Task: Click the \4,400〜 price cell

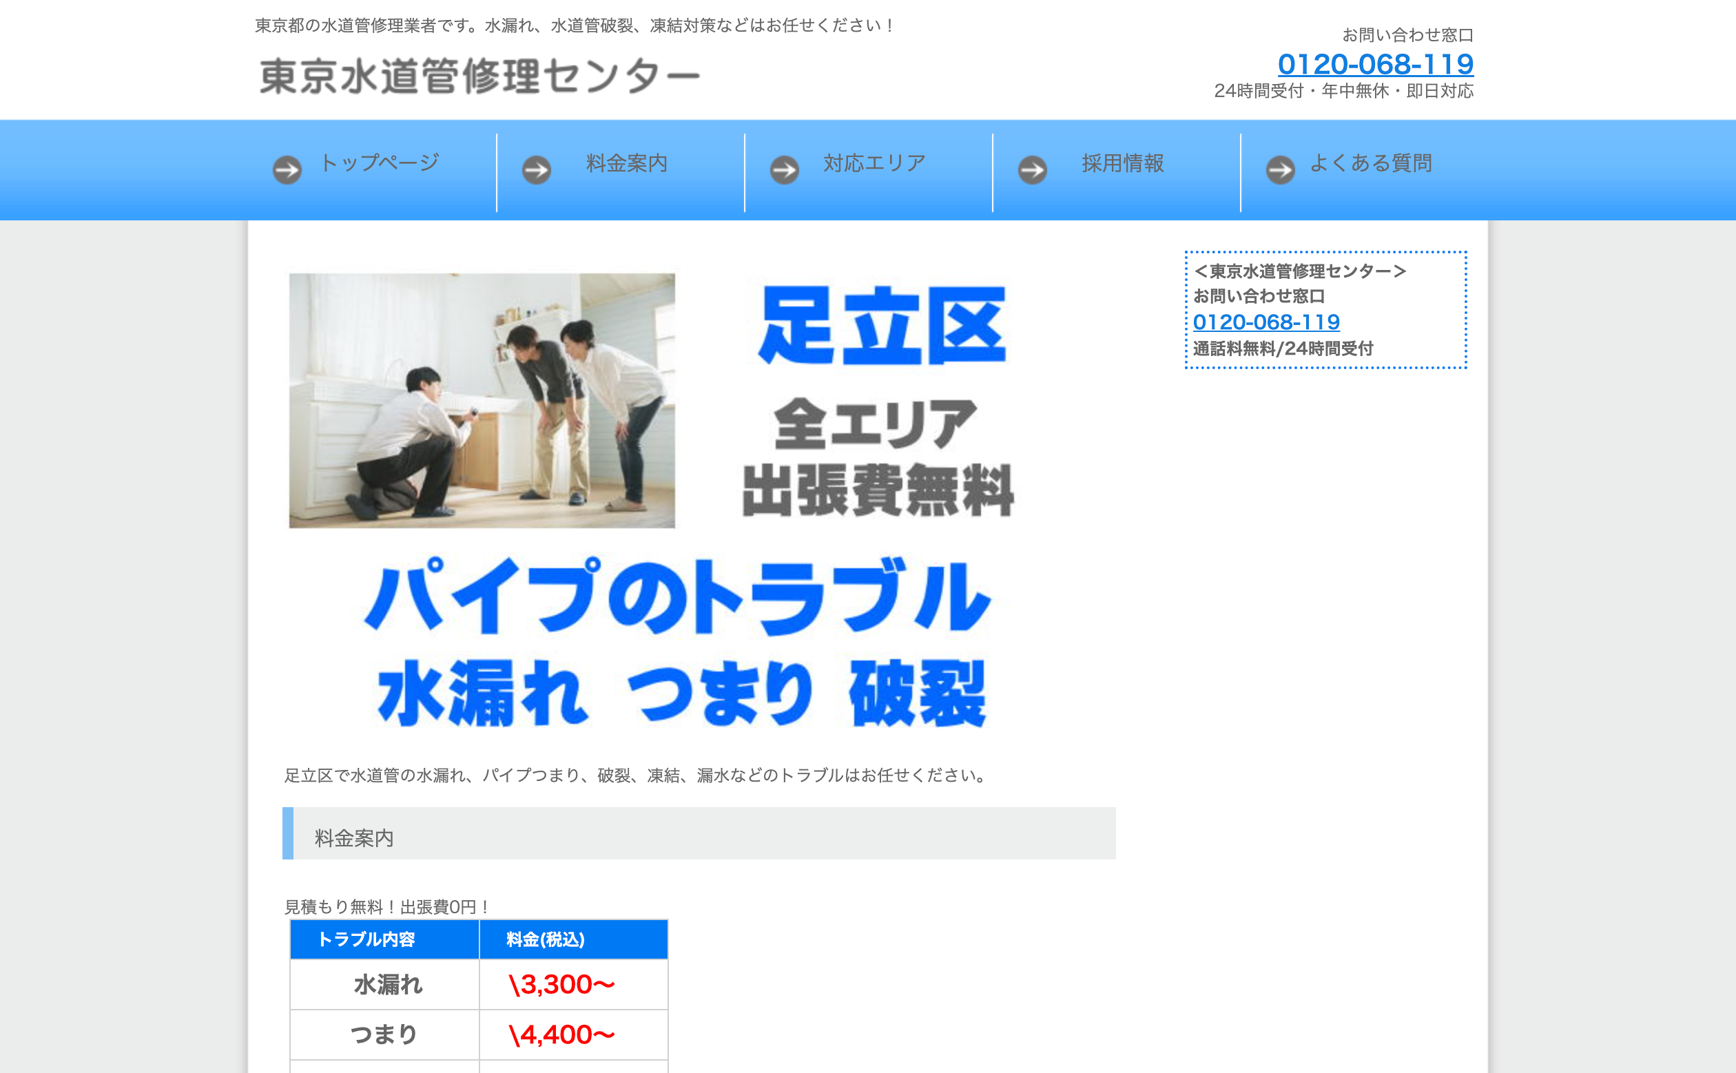Action: click(x=573, y=1034)
